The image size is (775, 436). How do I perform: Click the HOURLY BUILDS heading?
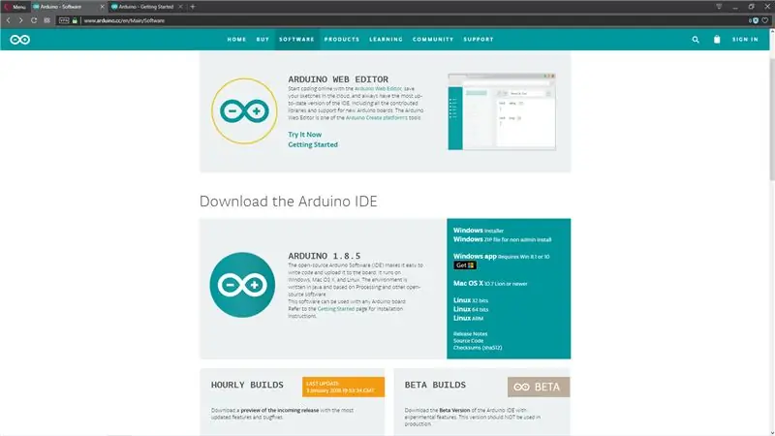coord(247,385)
